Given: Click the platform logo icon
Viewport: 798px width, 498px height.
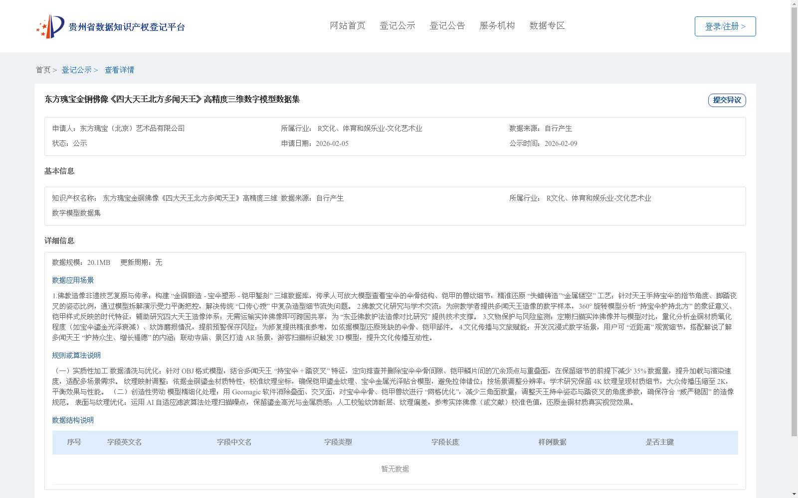Looking at the screenshot, I should [50, 26].
